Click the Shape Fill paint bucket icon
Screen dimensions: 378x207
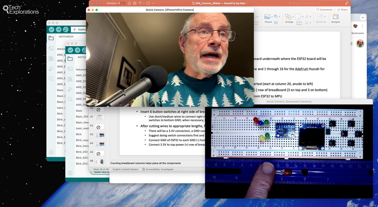tap(307, 16)
